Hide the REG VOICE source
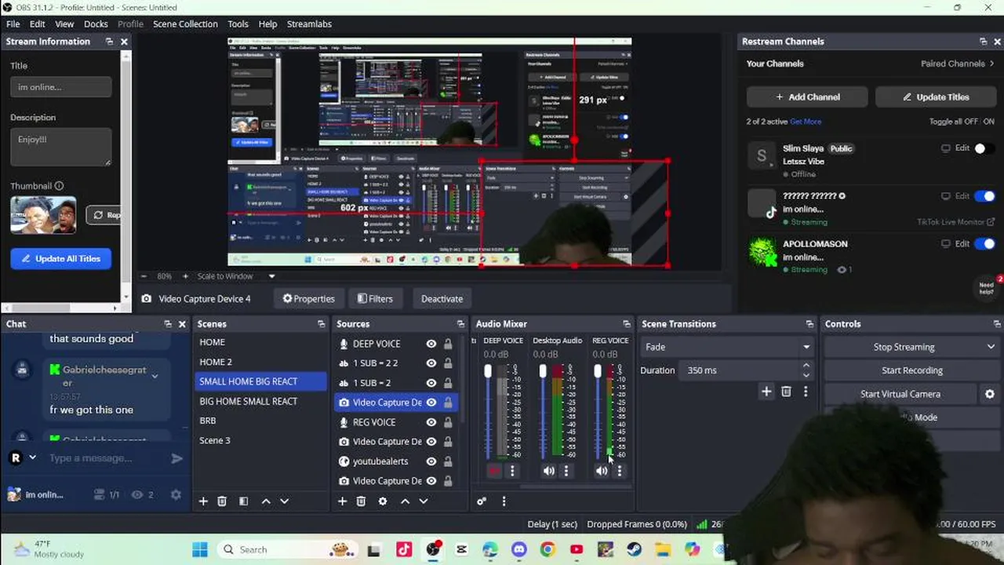 tap(431, 422)
